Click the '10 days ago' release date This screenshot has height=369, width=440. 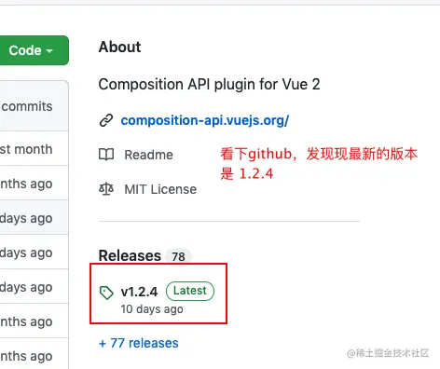click(x=152, y=309)
